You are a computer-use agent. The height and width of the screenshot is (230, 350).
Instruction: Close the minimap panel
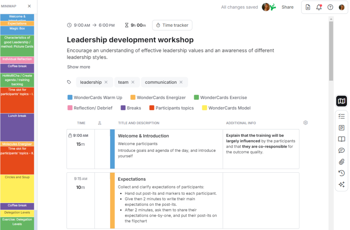pos(29,6)
